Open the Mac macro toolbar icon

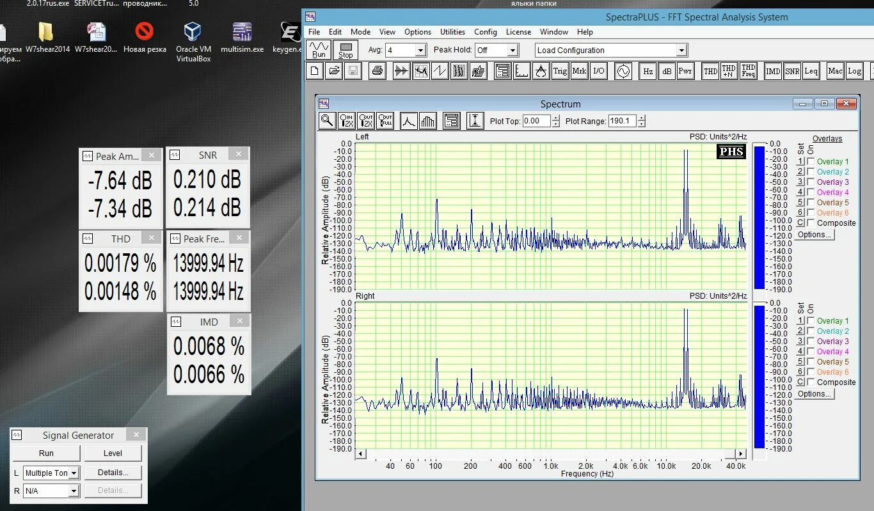click(835, 71)
